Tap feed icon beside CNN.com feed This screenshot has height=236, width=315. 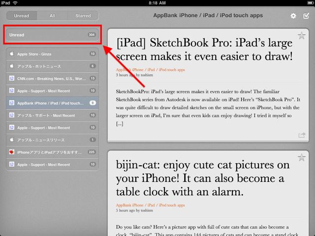click(12, 78)
